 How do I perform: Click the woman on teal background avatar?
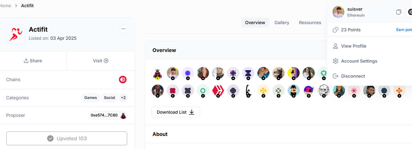click(339, 91)
